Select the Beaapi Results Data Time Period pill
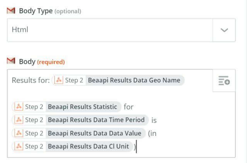Image resolution: width=247 pixels, height=163 pixels. 80,120
